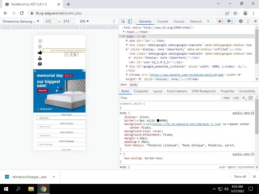Click Show all downloads button

[x=240, y=177]
